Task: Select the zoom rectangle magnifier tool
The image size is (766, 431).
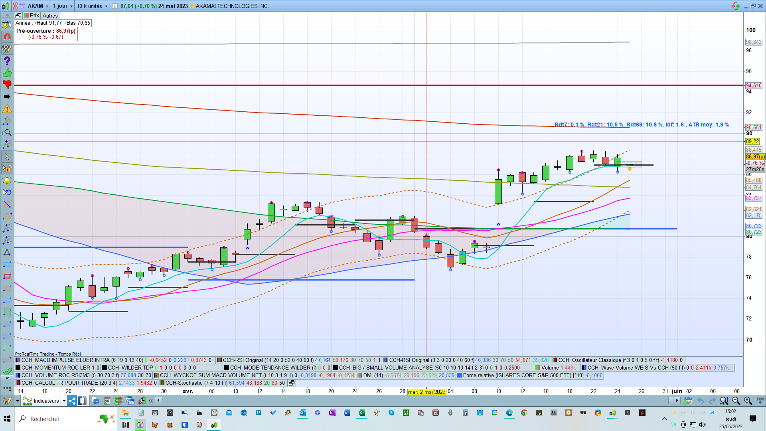Action: (x=7, y=133)
